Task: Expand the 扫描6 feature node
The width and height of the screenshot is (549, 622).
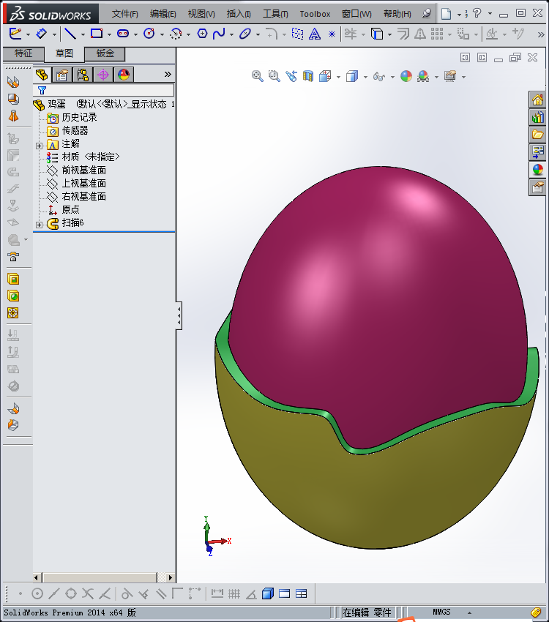Action: (x=39, y=225)
